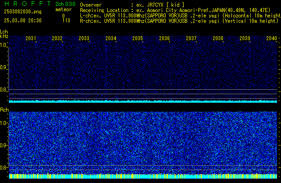The width and height of the screenshot is (281, 183).
Task: Click the 2039 time marker
Action: pos(245,38)
